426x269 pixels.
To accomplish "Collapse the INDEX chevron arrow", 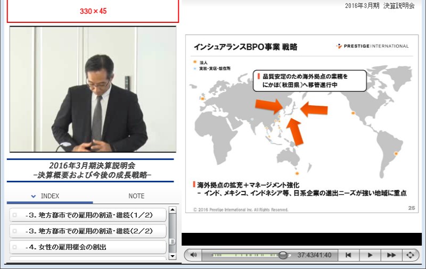I will (34, 196).
